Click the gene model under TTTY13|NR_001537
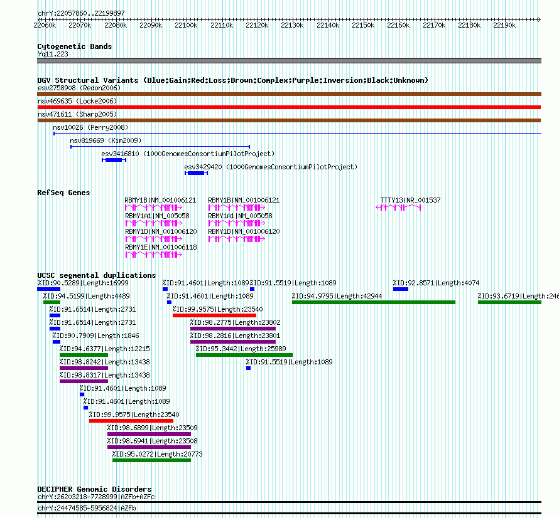Image resolution: width=559 pixels, height=518 pixels. (x=398, y=208)
